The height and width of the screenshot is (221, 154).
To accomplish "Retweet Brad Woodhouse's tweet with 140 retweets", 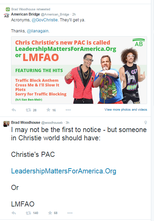I will pyautogui.click(x=29, y=213).
